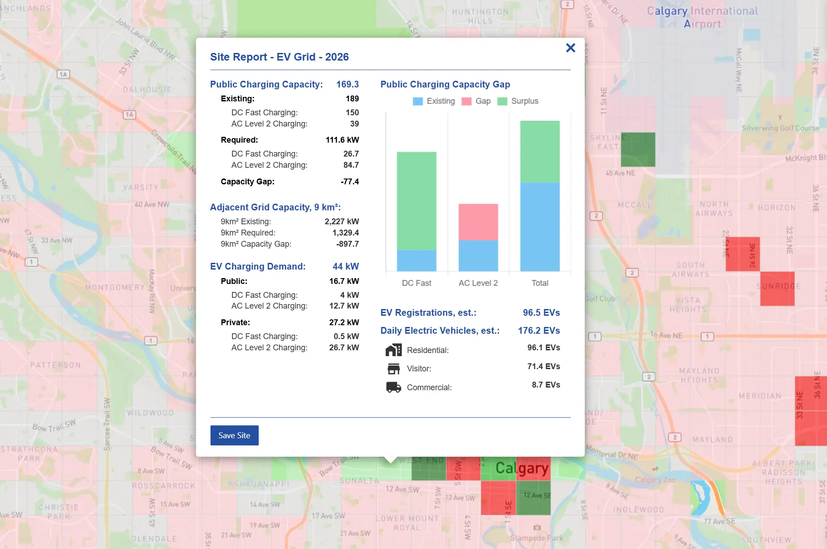Click the Residential building icon

point(394,350)
